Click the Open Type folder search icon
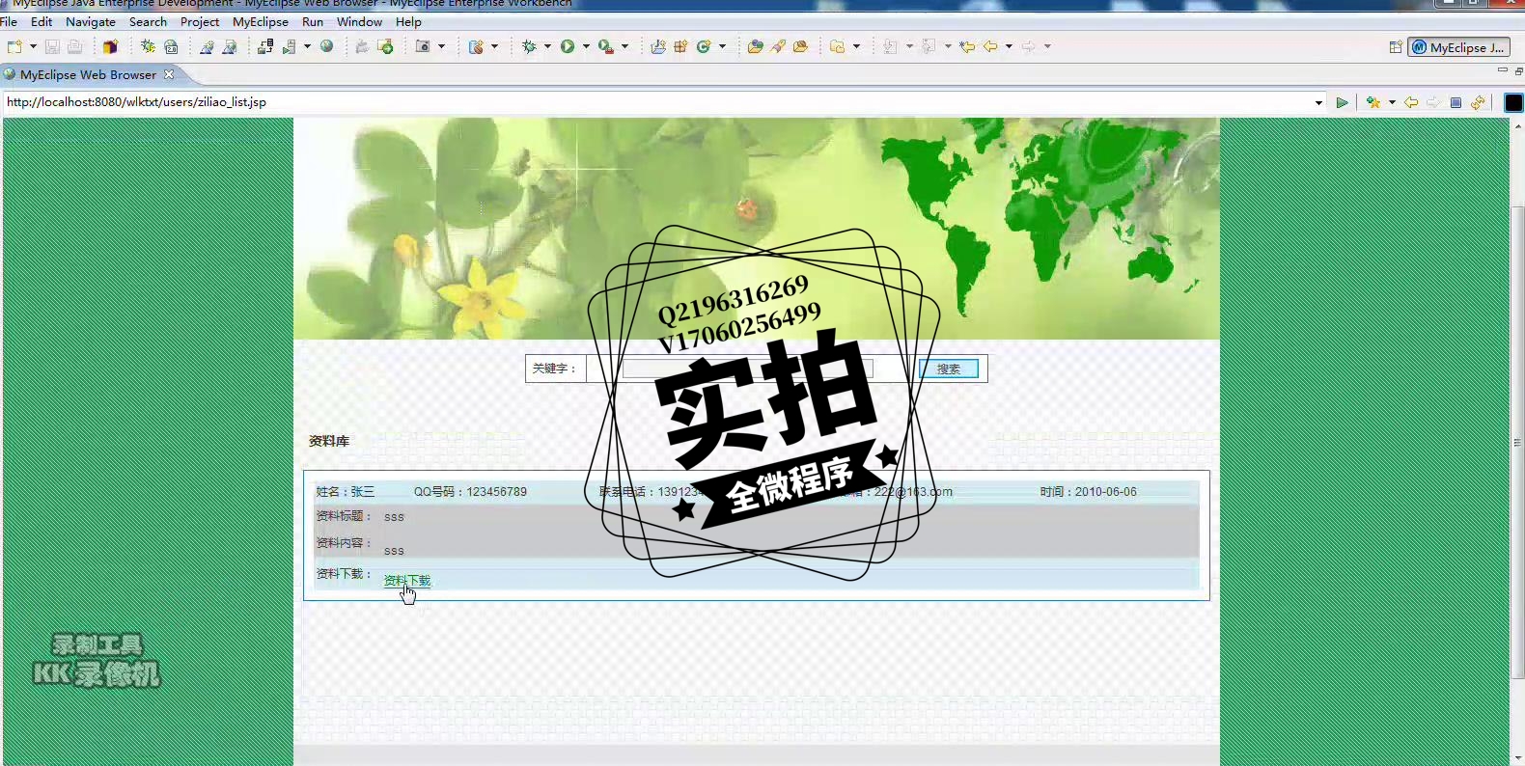This screenshot has height=766, width=1525. coord(755,46)
